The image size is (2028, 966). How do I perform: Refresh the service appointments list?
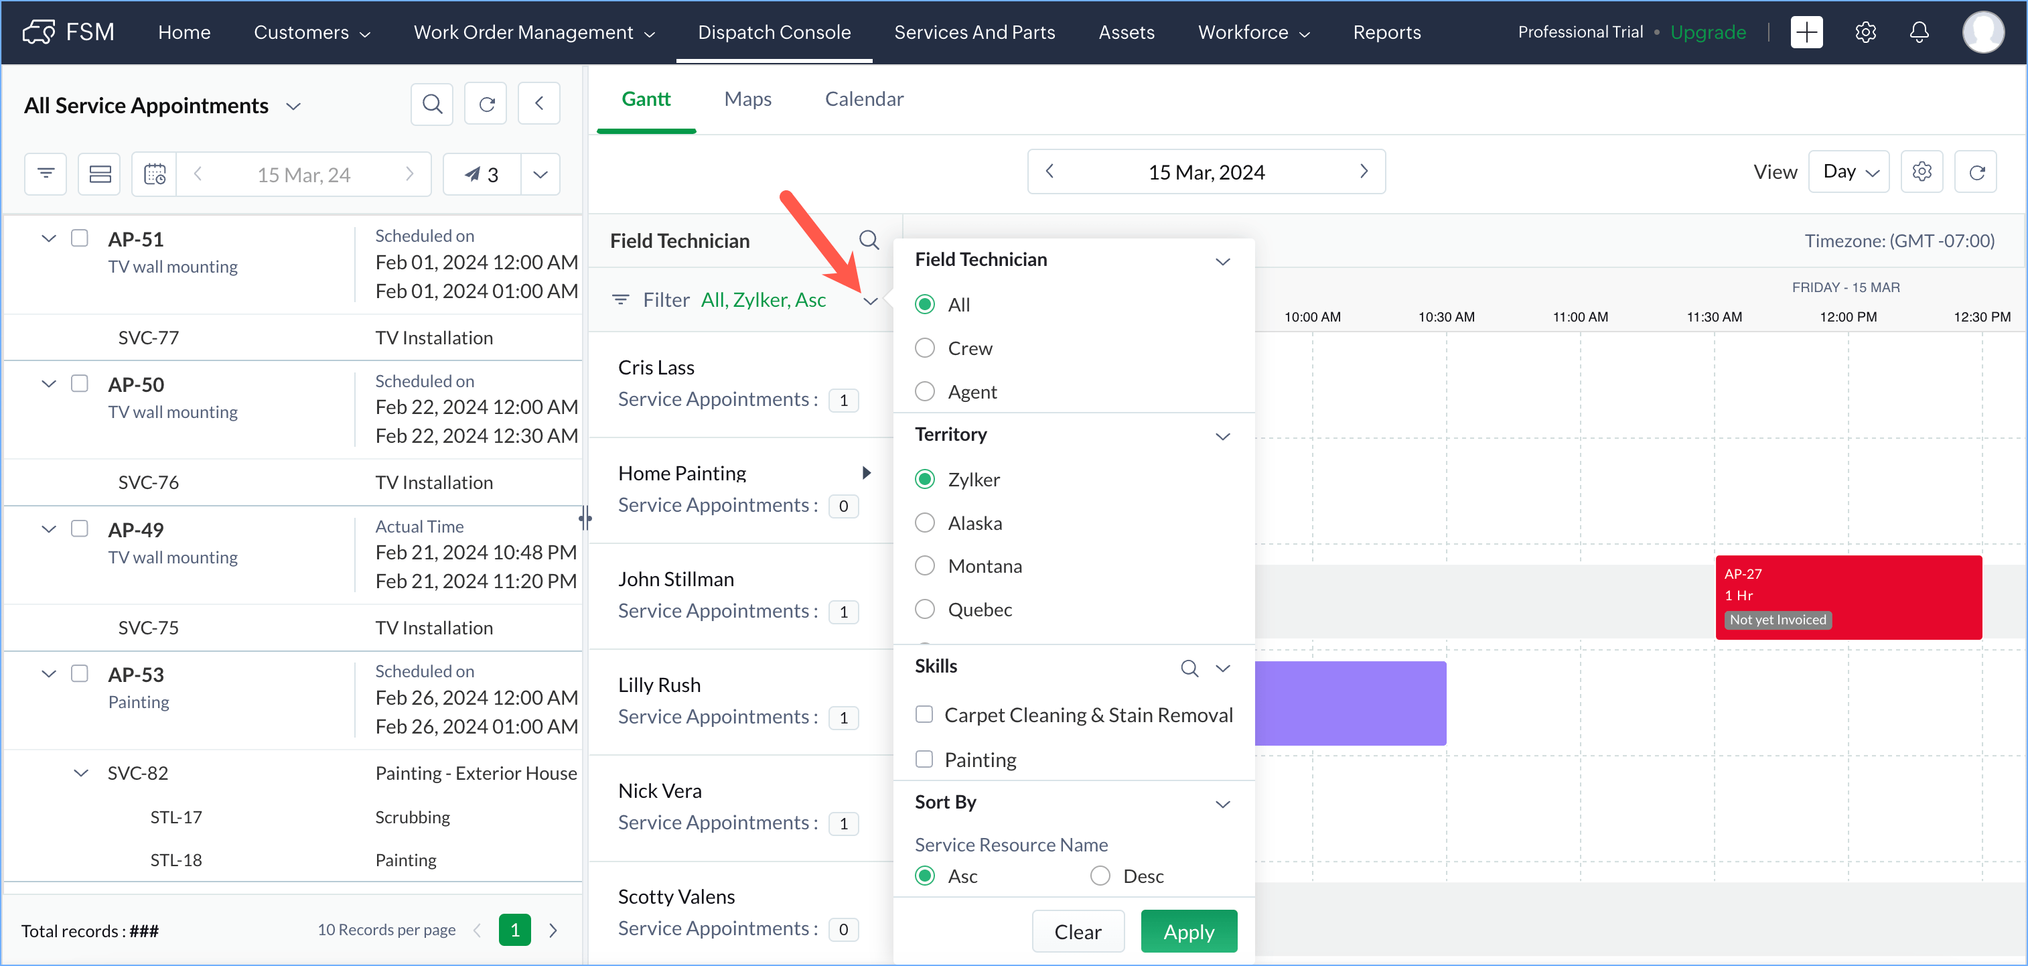point(486,104)
